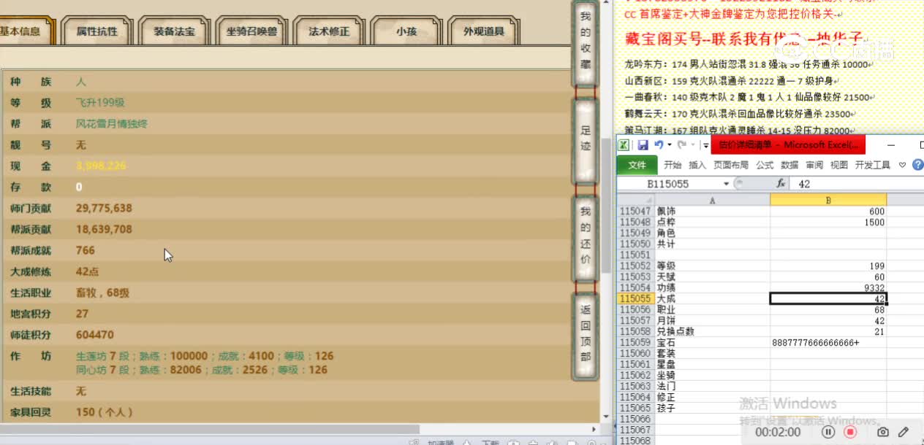Screen dimensions: 924x445
Task: Stop the recording with the red button
Action: [850, 432]
